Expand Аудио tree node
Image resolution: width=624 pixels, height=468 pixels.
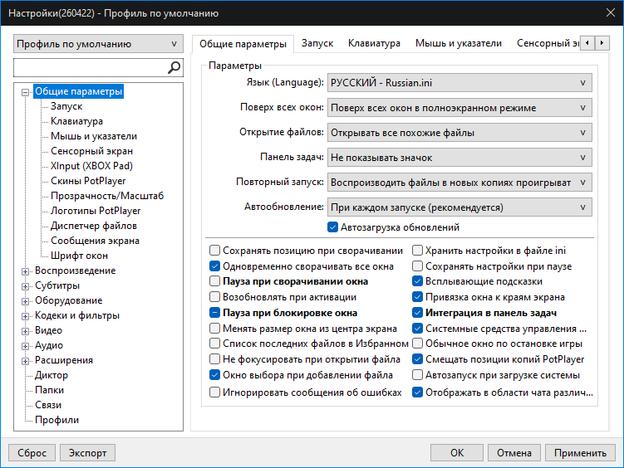(25, 346)
